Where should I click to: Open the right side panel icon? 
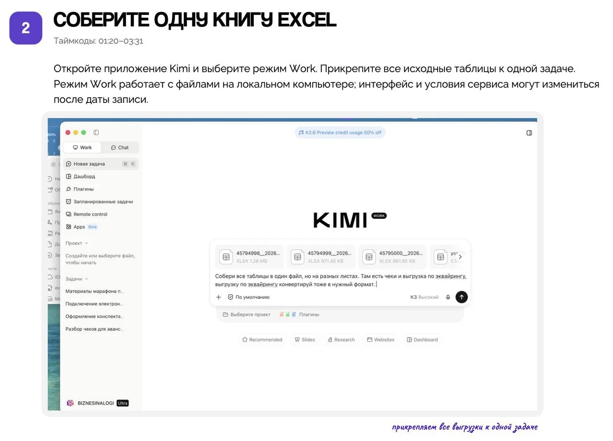tap(529, 133)
